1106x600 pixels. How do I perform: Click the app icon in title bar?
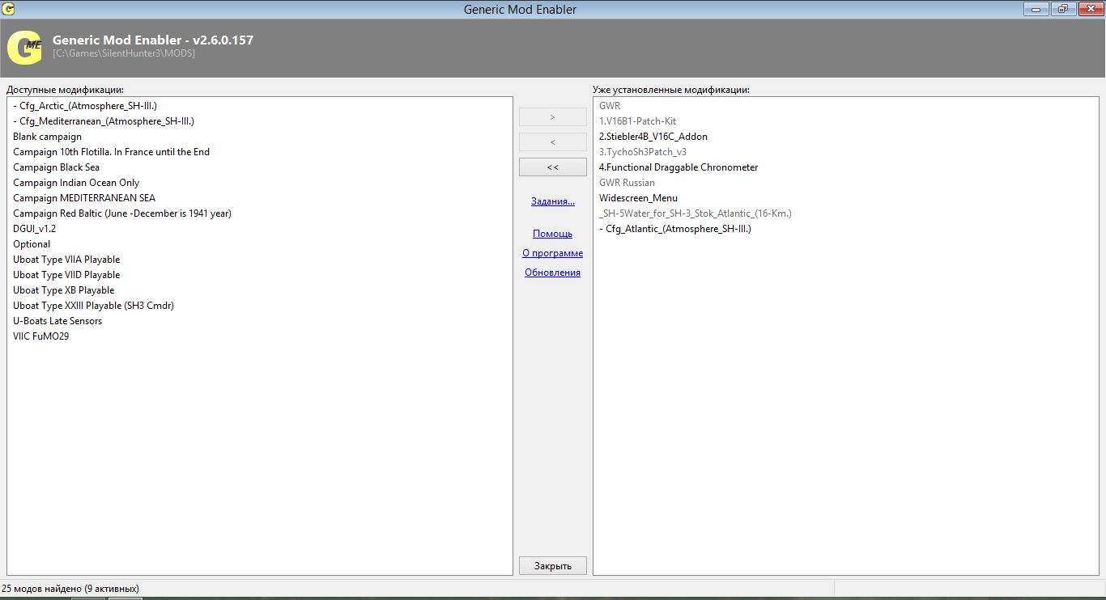pyautogui.click(x=9, y=9)
